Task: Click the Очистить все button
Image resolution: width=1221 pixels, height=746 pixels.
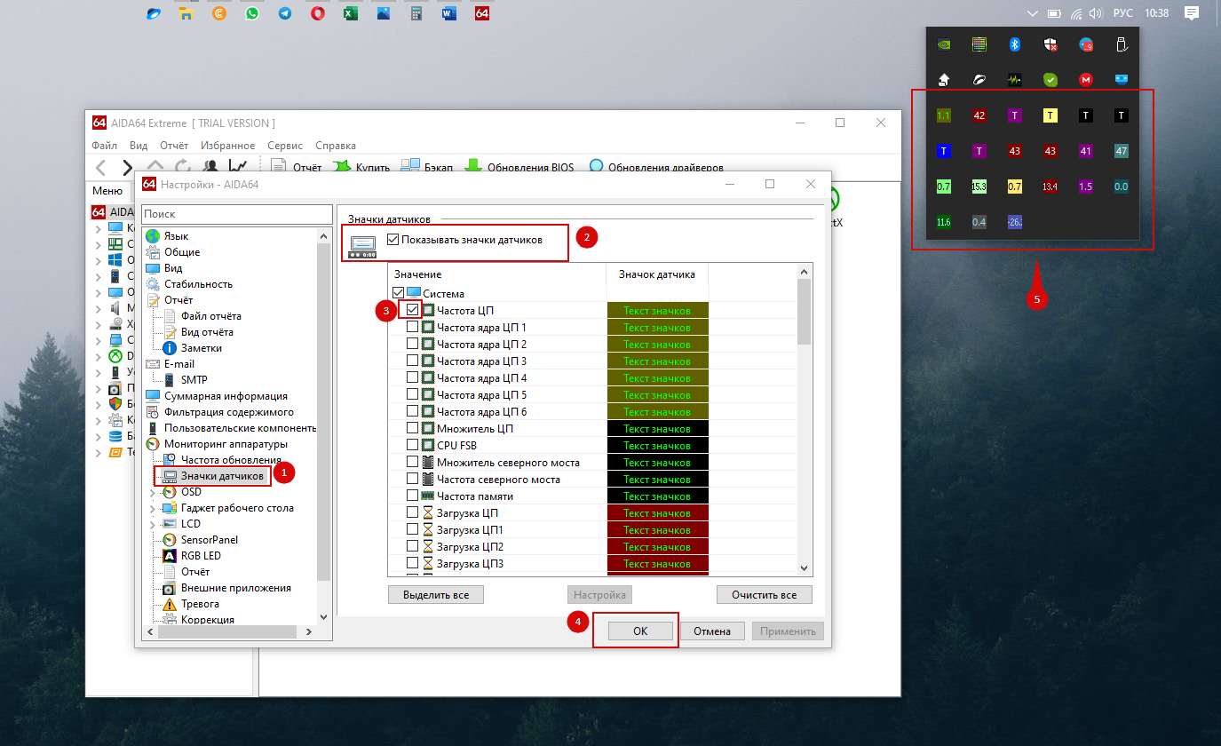Action: [x=764, y=594]
